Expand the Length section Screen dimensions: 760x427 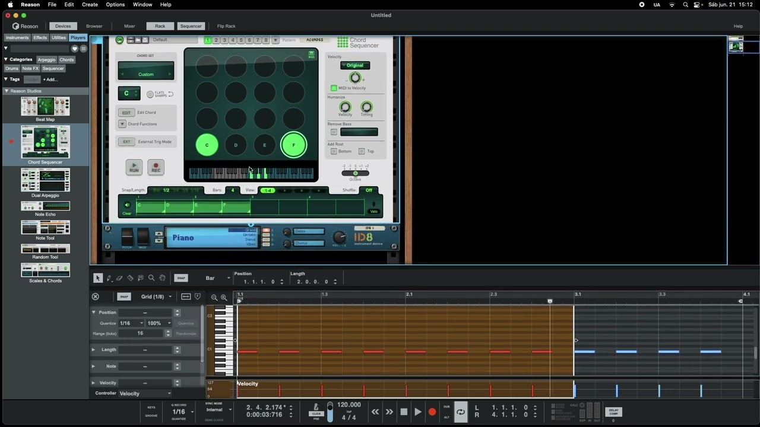(93, 350)
